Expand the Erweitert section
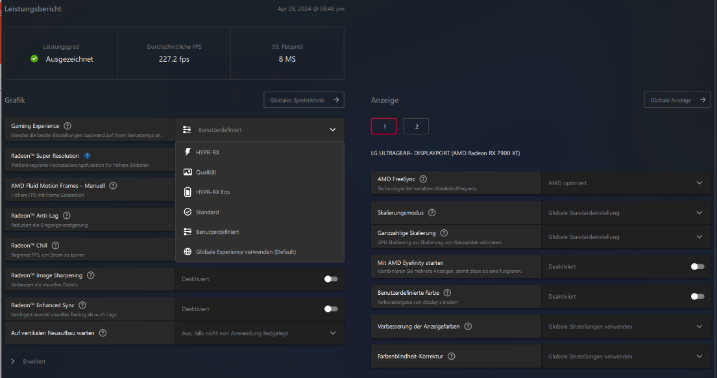 tap(29, 361)
